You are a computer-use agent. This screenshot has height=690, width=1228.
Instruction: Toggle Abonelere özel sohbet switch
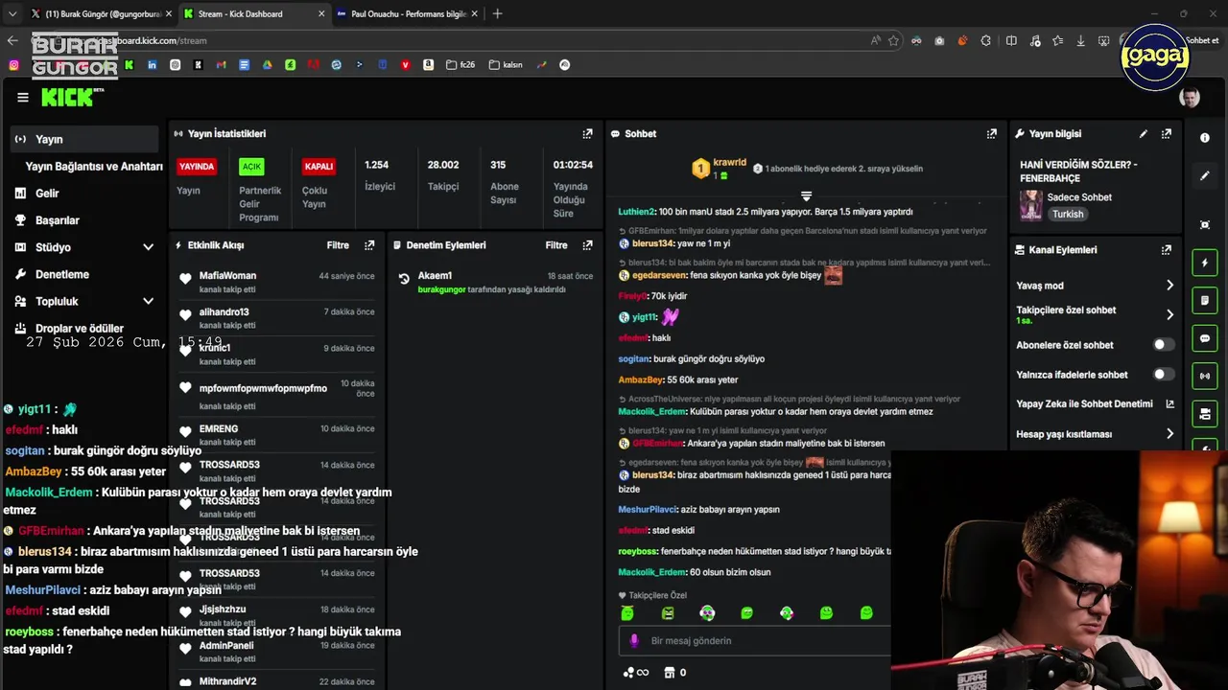pos(1163,345)
